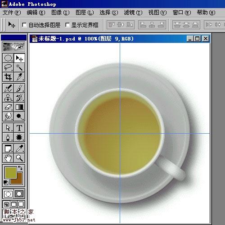Open the 窗口(W) menu
The height and width of the screenshot is (225, 225).
(x=182, y=13)
